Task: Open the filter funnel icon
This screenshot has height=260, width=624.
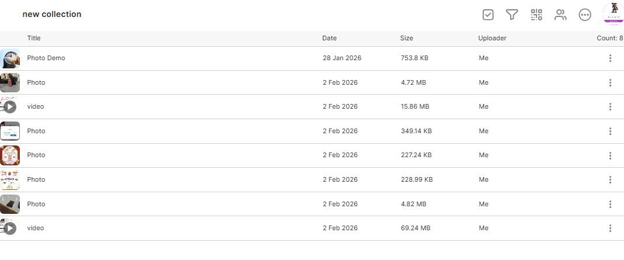Action: click(512, 15)
